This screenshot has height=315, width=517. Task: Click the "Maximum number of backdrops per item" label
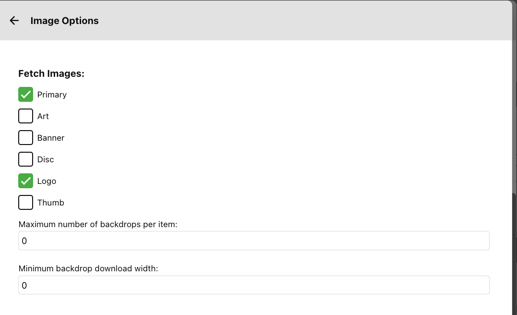tap(98, 224)
